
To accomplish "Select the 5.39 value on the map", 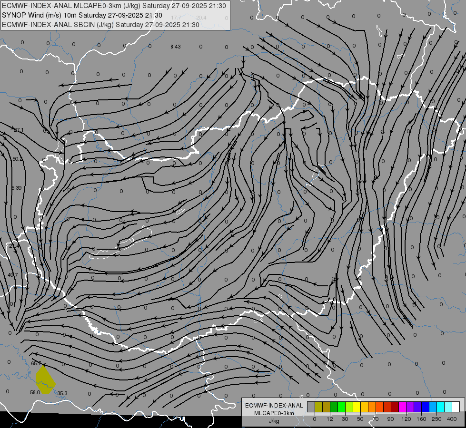I will (17, 188).
